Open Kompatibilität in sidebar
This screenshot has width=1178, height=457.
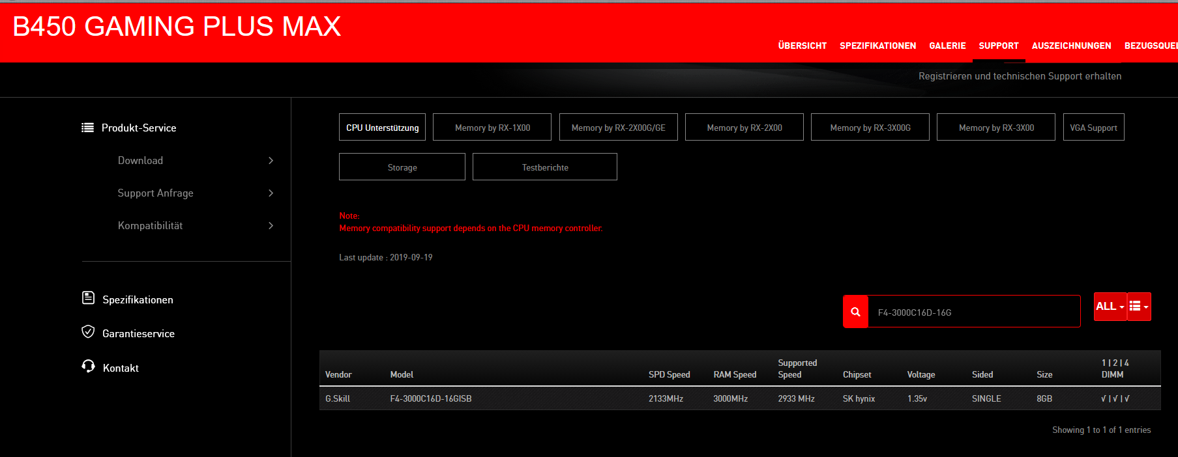pos(150,226)
